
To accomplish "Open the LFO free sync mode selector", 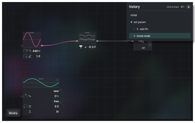I will pos(56,101).
